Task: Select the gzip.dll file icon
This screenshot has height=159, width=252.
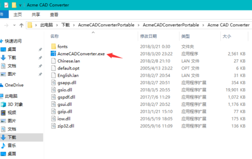Action: pyautogui.click(x=53, y=112)
